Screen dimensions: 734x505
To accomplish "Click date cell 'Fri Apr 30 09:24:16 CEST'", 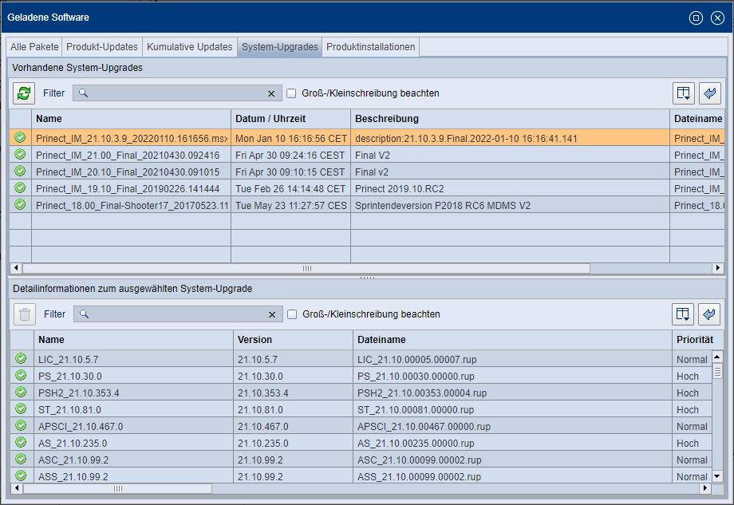I will coord(290,156).
